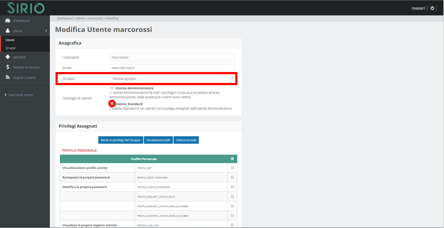Screen dimensions: 444x228
Task: Click the marcorossi breadcrumb link
Action: (x=96, y=19)
